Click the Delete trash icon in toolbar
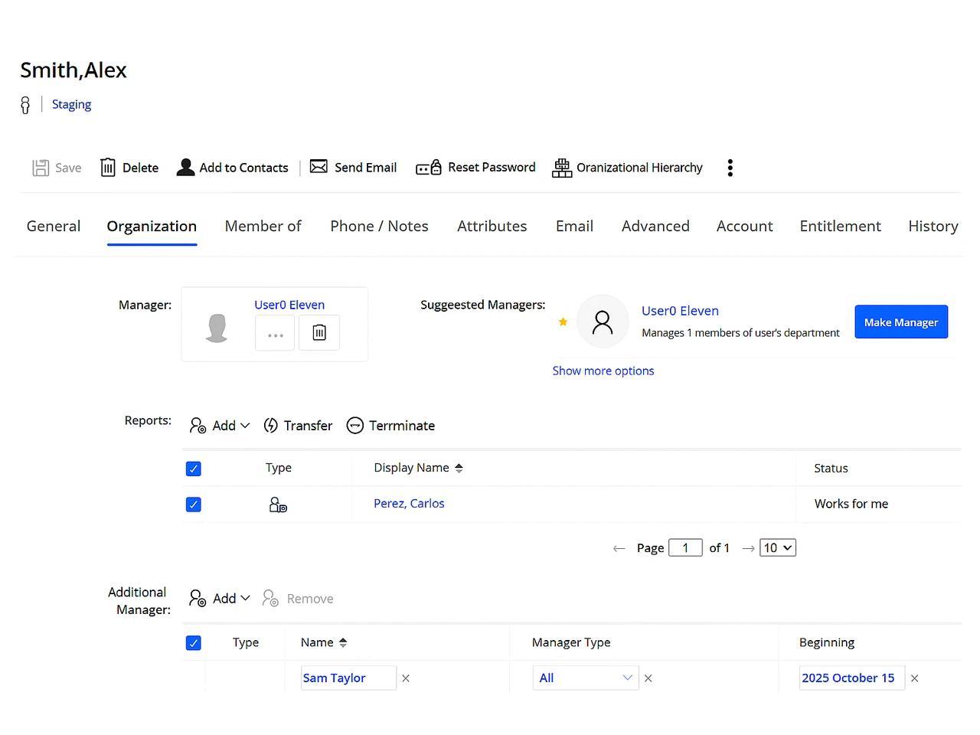The width and height of the screenshot is (980, 735). pyautogui.click(x=108, y=168)
